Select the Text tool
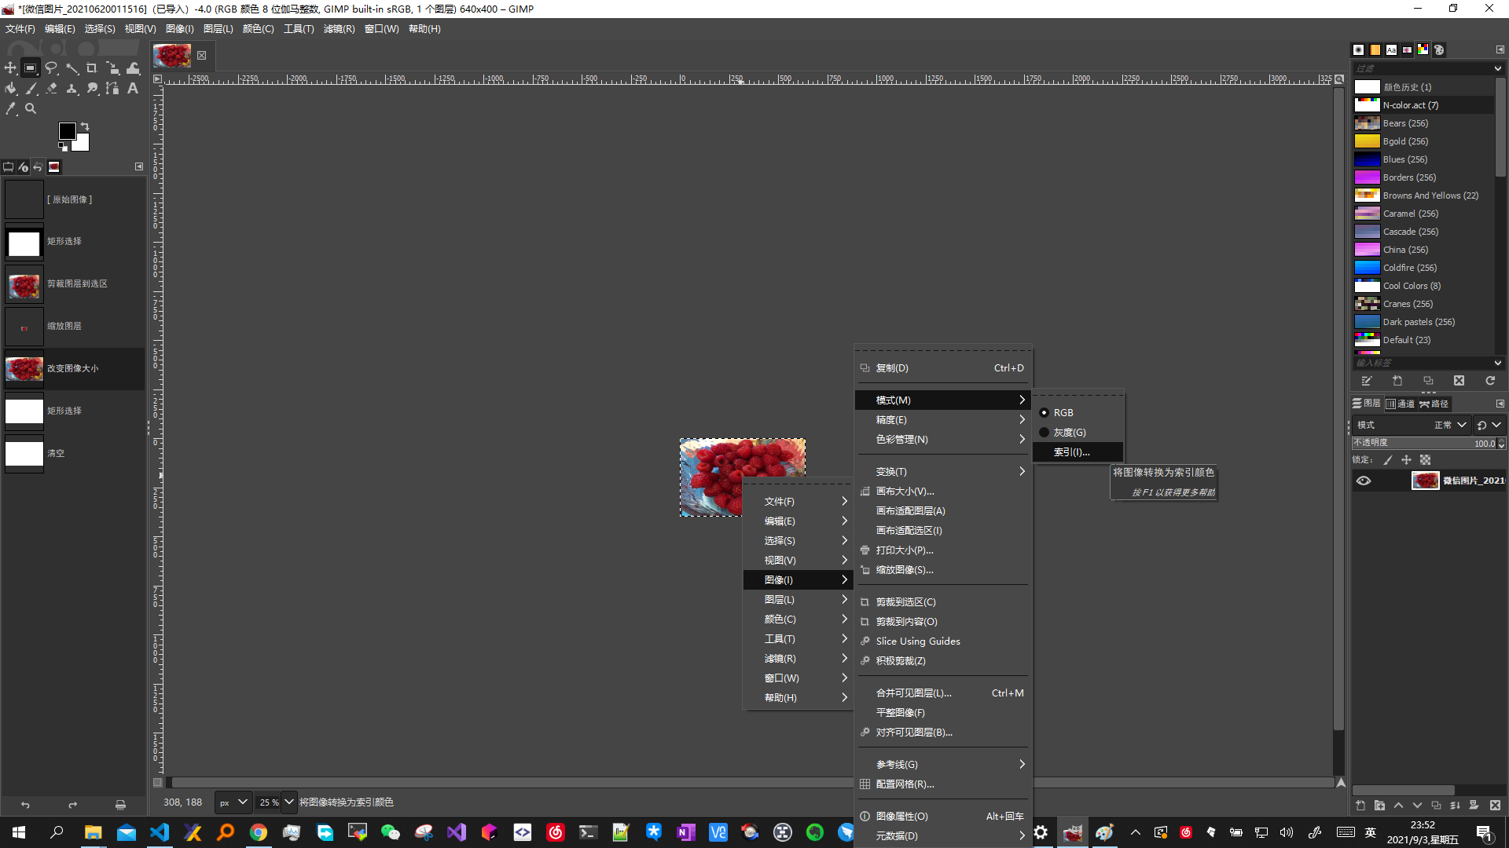This screenshot has height=848, width=1509. click(x=133, y=89)
